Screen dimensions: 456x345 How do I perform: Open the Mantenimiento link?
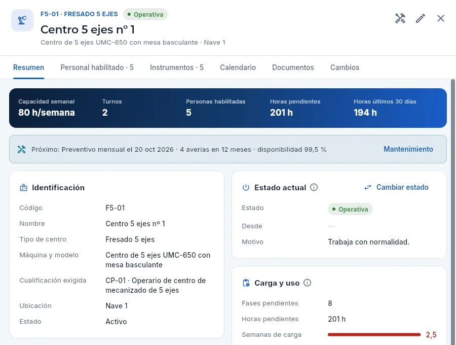pyautogui.click(x=408, y=149)
